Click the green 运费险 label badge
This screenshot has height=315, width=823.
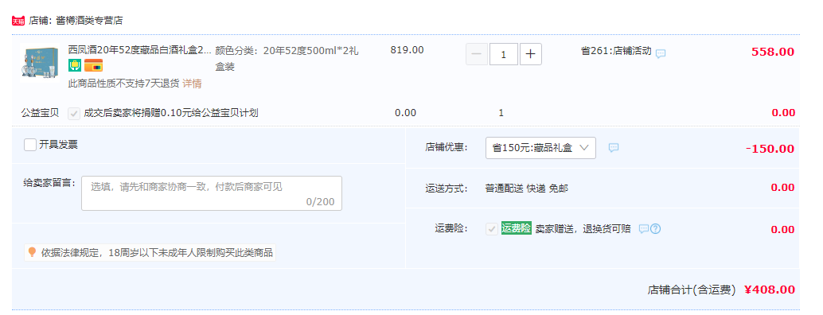pos(517,228)
